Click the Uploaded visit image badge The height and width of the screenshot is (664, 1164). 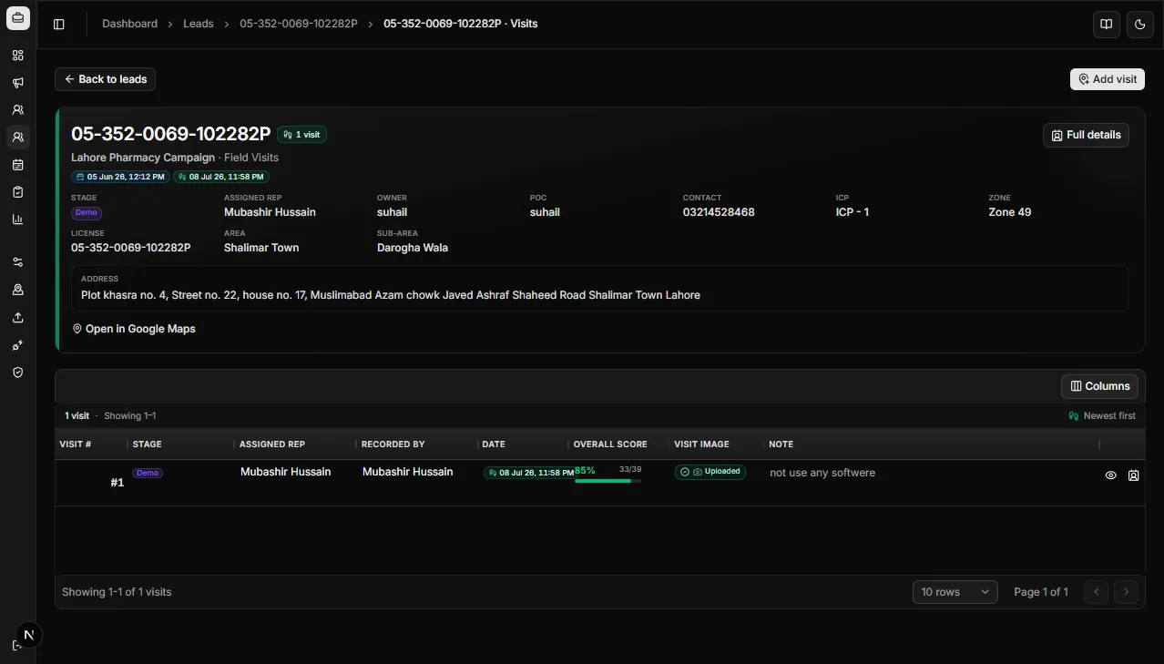tap(710, 472)
